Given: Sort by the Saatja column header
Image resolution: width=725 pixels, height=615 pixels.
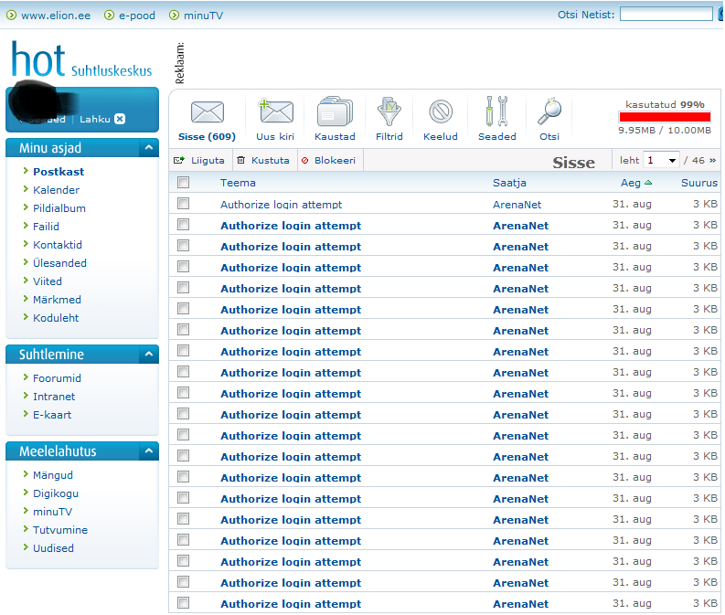Looking at the screenshot, I should click(509, 183).
